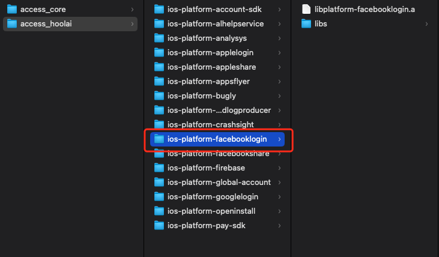Select the ios-platform-applelogin folder name

tap(211, 53)
